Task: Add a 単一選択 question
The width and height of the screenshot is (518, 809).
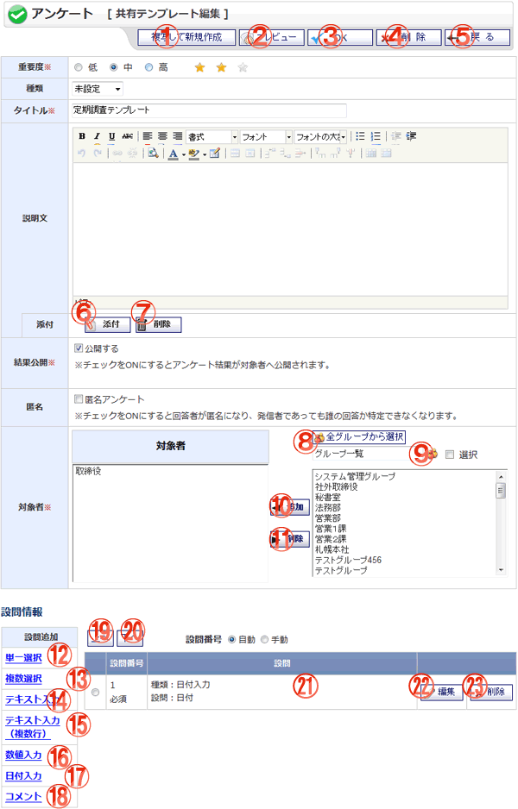Action: 23,657
